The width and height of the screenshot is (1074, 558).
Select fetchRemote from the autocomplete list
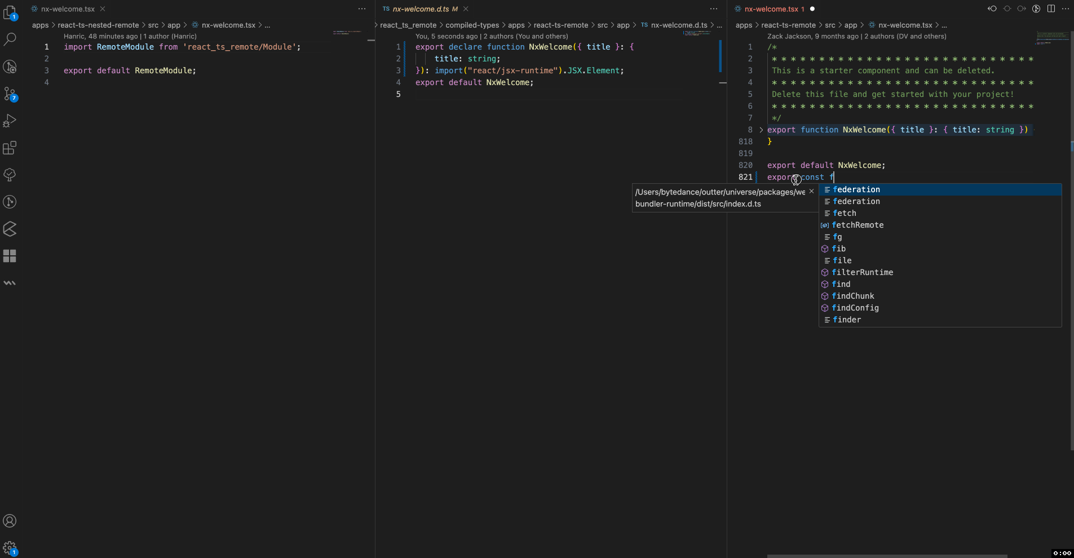(x=858, y=225)
